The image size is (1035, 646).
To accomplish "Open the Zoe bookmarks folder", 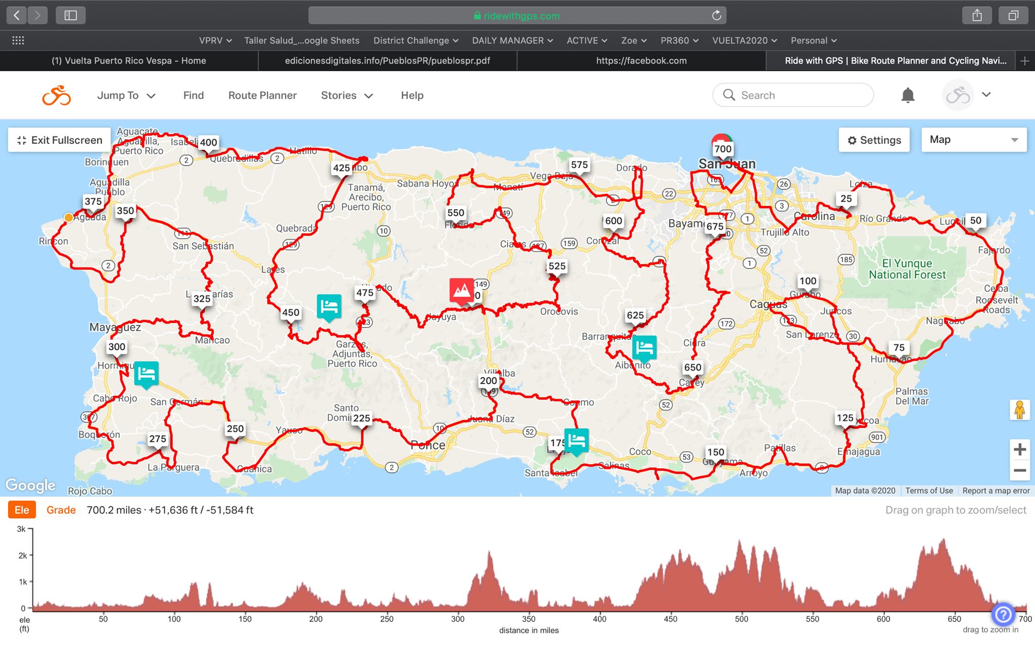I will tap(634, 40).
